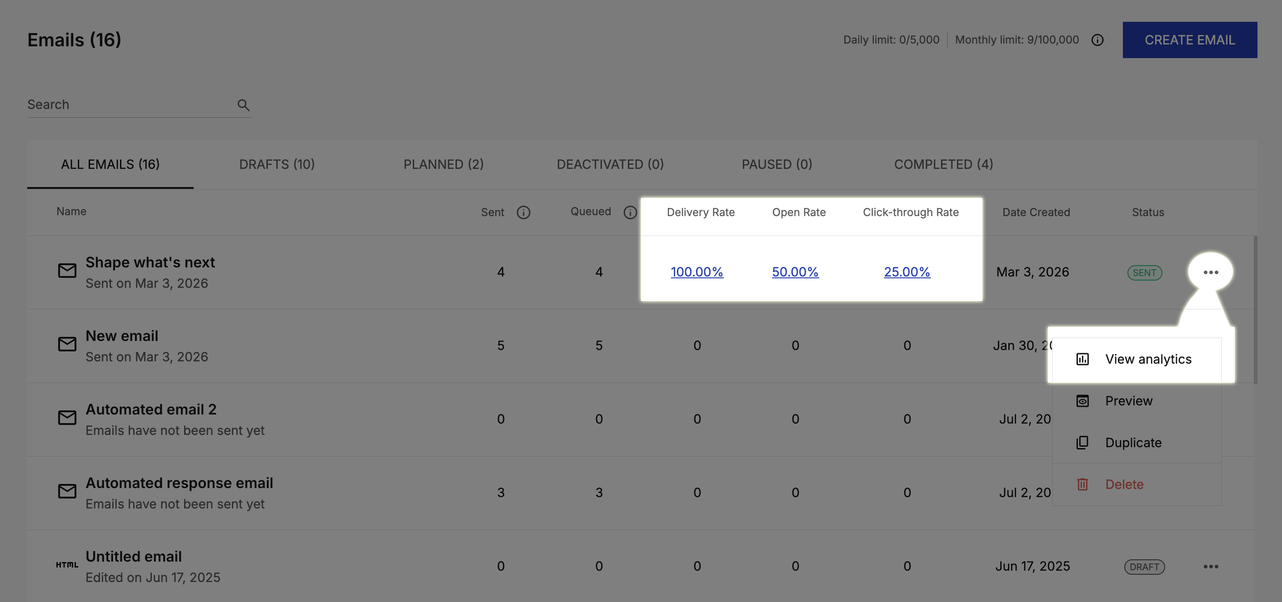
Task: Switch to the Planned (2) tab
Action: (443, 164)
